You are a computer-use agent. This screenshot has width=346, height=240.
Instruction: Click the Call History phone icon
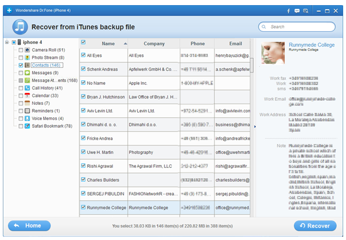pyautogui.click(x=27, y=88)
